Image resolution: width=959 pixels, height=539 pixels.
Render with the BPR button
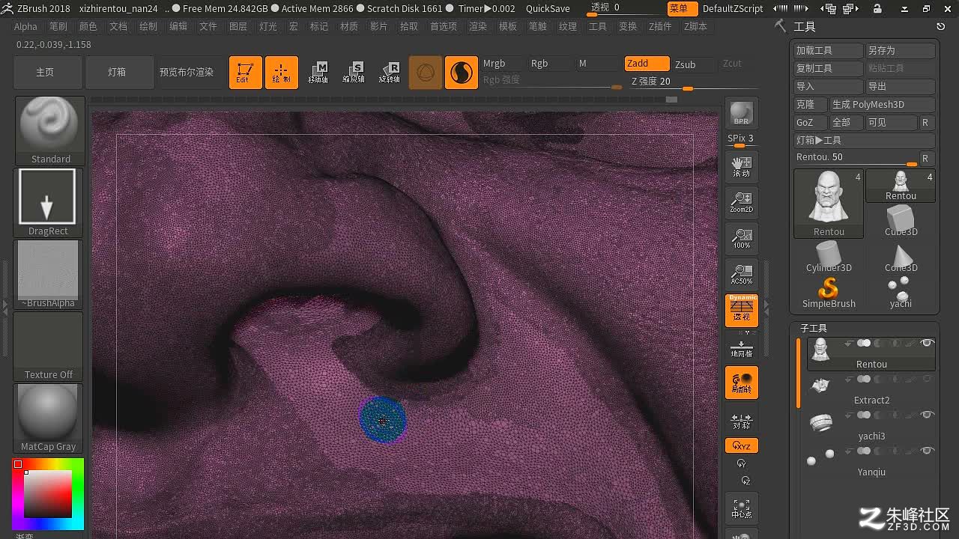point(741,114)
